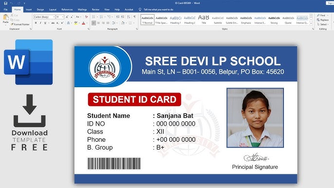Switch to the Review tab

(95, 9)
